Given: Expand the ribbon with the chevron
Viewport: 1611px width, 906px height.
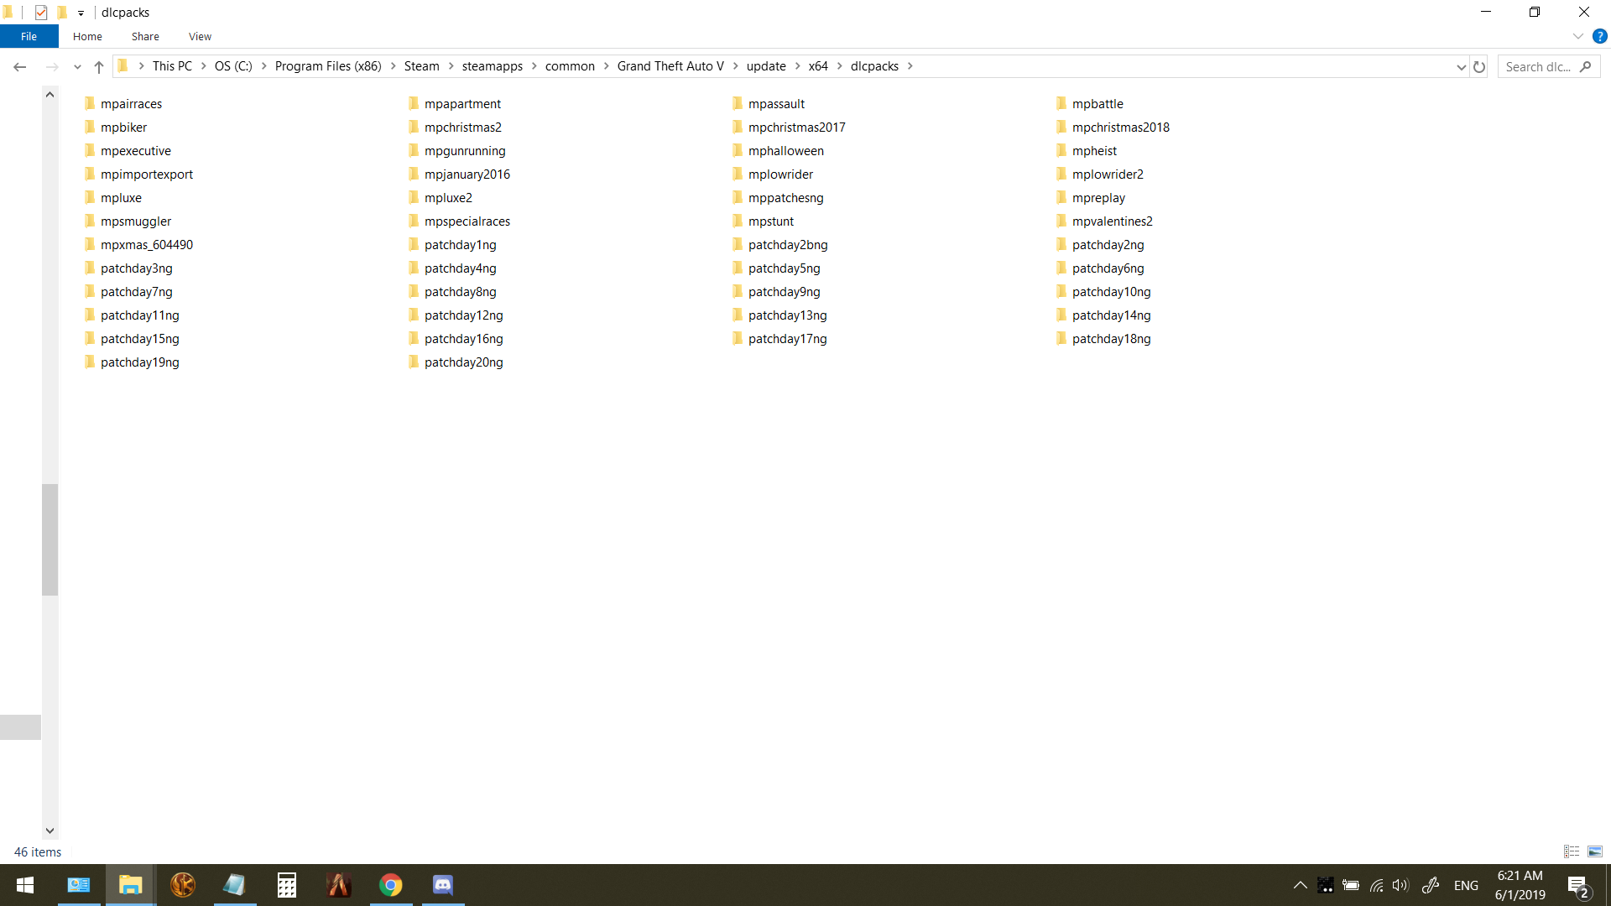Looking at the screenshot, I should click(1577, 36).
